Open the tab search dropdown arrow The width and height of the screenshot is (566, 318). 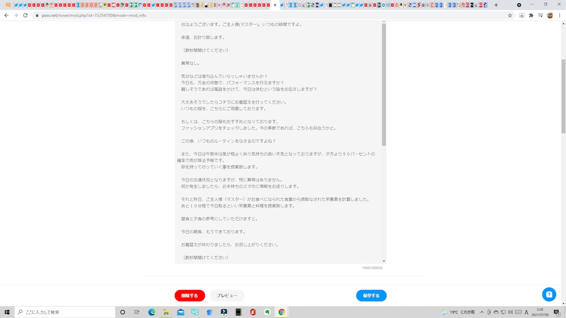click(x=519, y=5)
